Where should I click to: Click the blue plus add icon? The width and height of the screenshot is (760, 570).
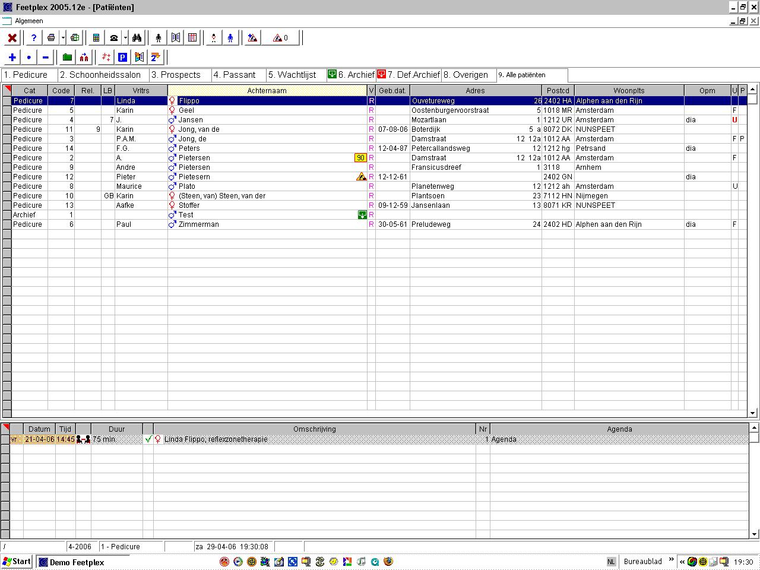[12, 58]
